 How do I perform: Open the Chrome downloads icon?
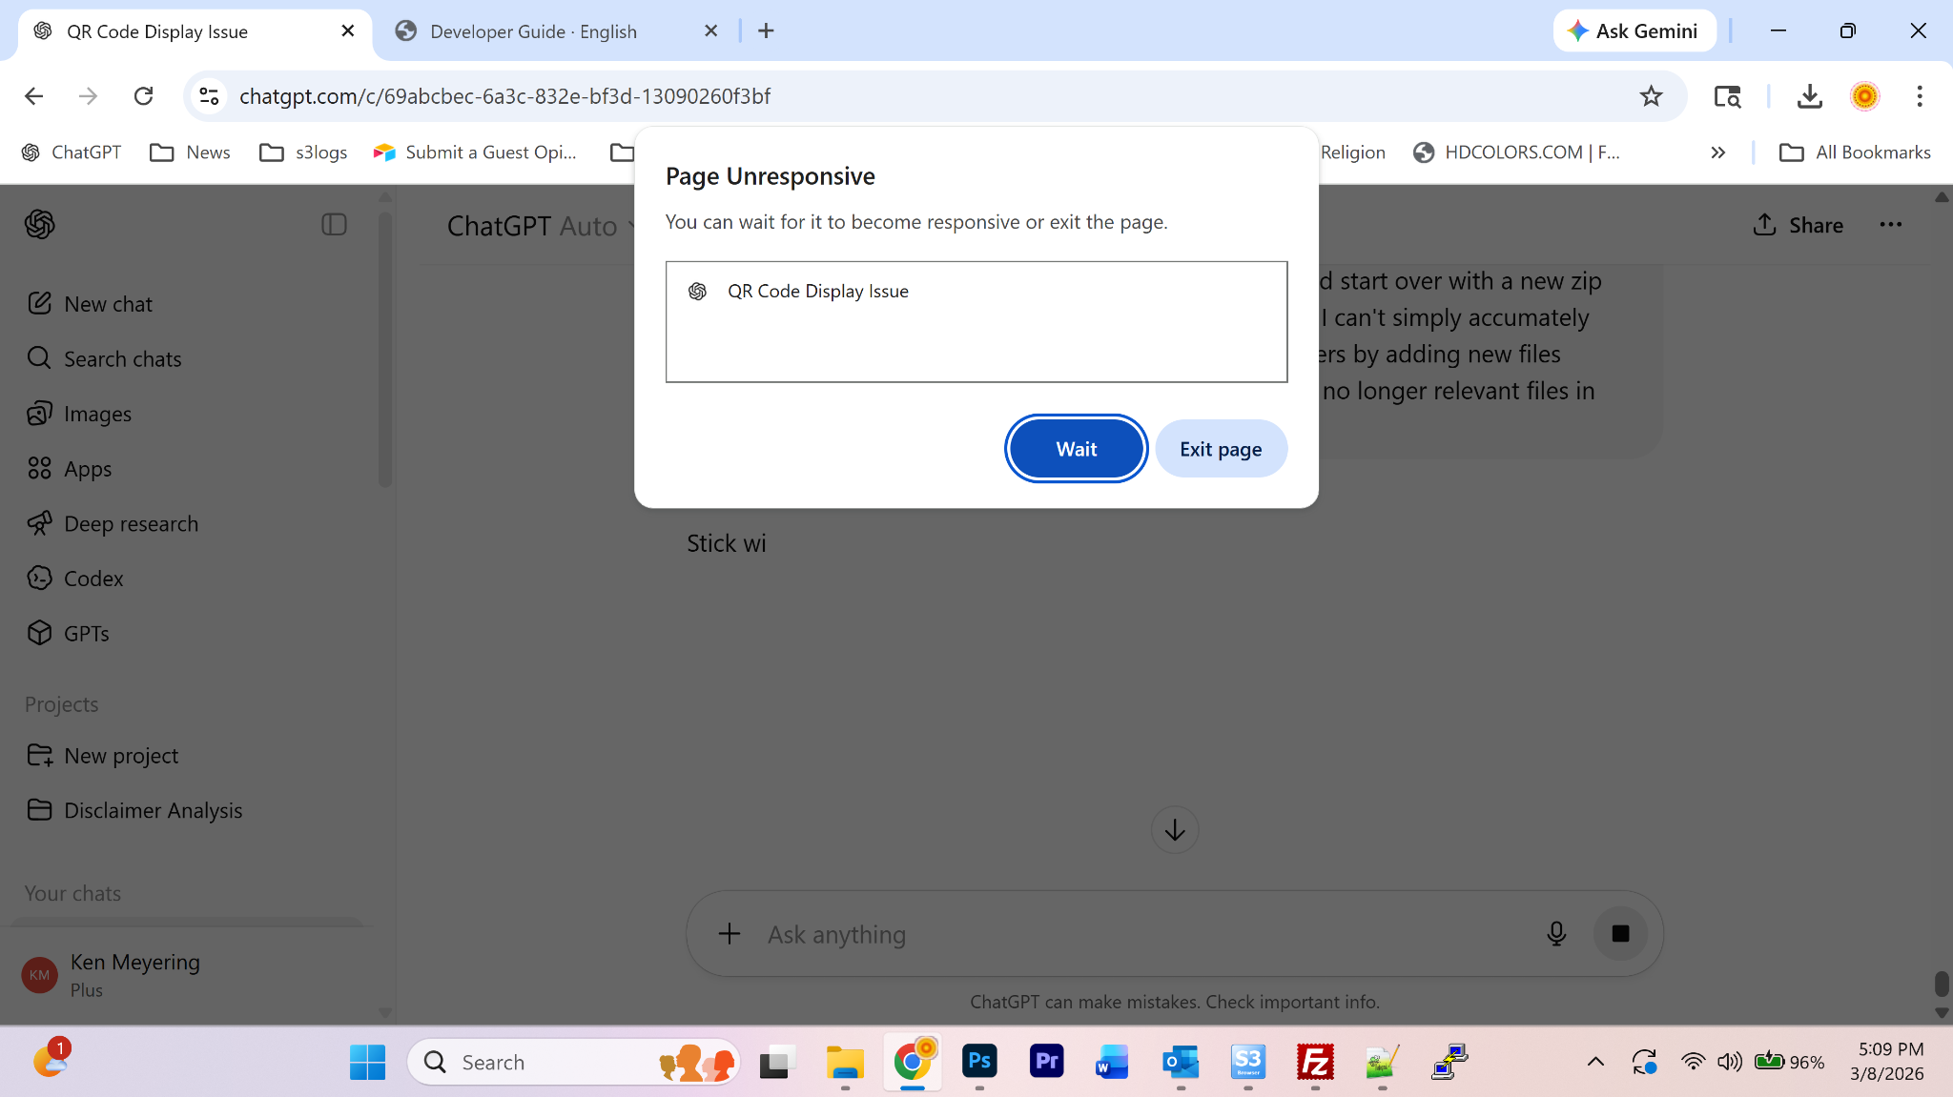tap(1809, 96)
